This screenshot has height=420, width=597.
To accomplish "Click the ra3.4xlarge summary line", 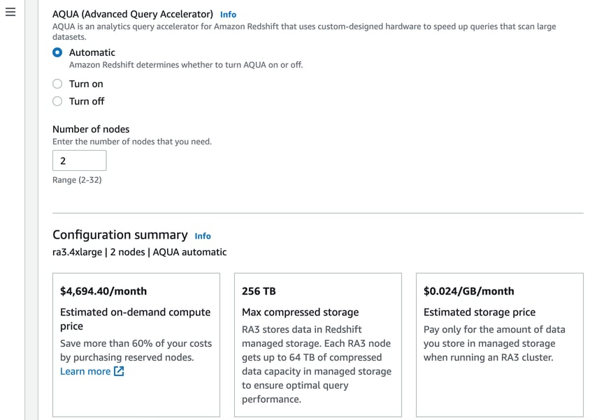I will coord(139,252).
